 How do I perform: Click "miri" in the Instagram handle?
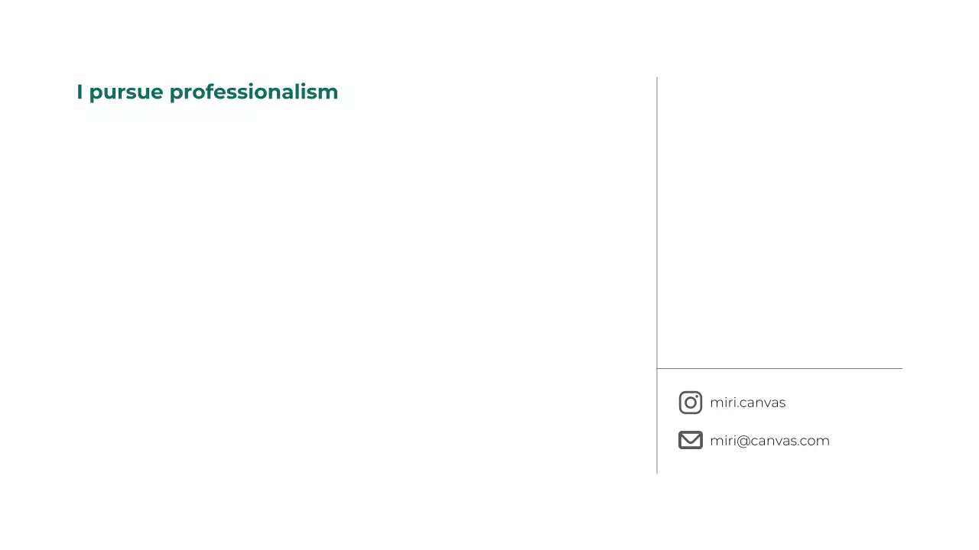(x=721, y=403)
